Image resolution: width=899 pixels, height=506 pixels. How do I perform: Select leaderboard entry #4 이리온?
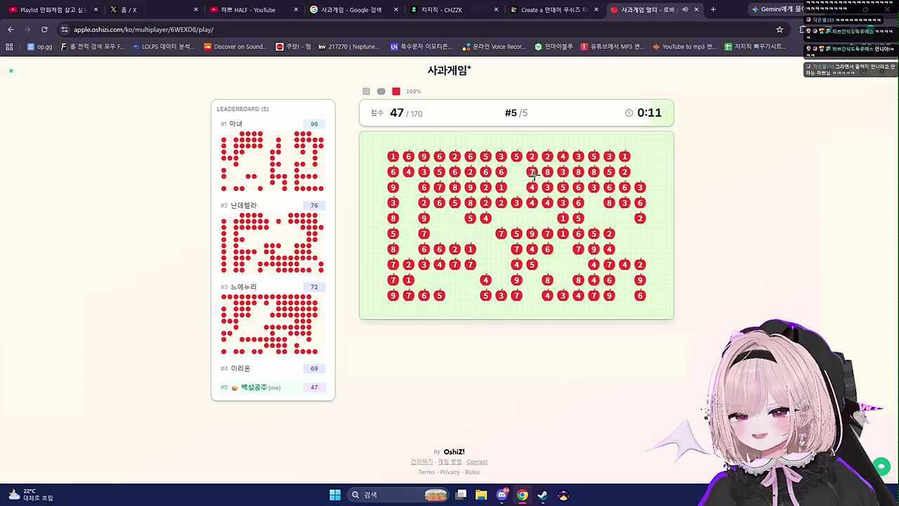pyautogui.click(x=273, y=368)
